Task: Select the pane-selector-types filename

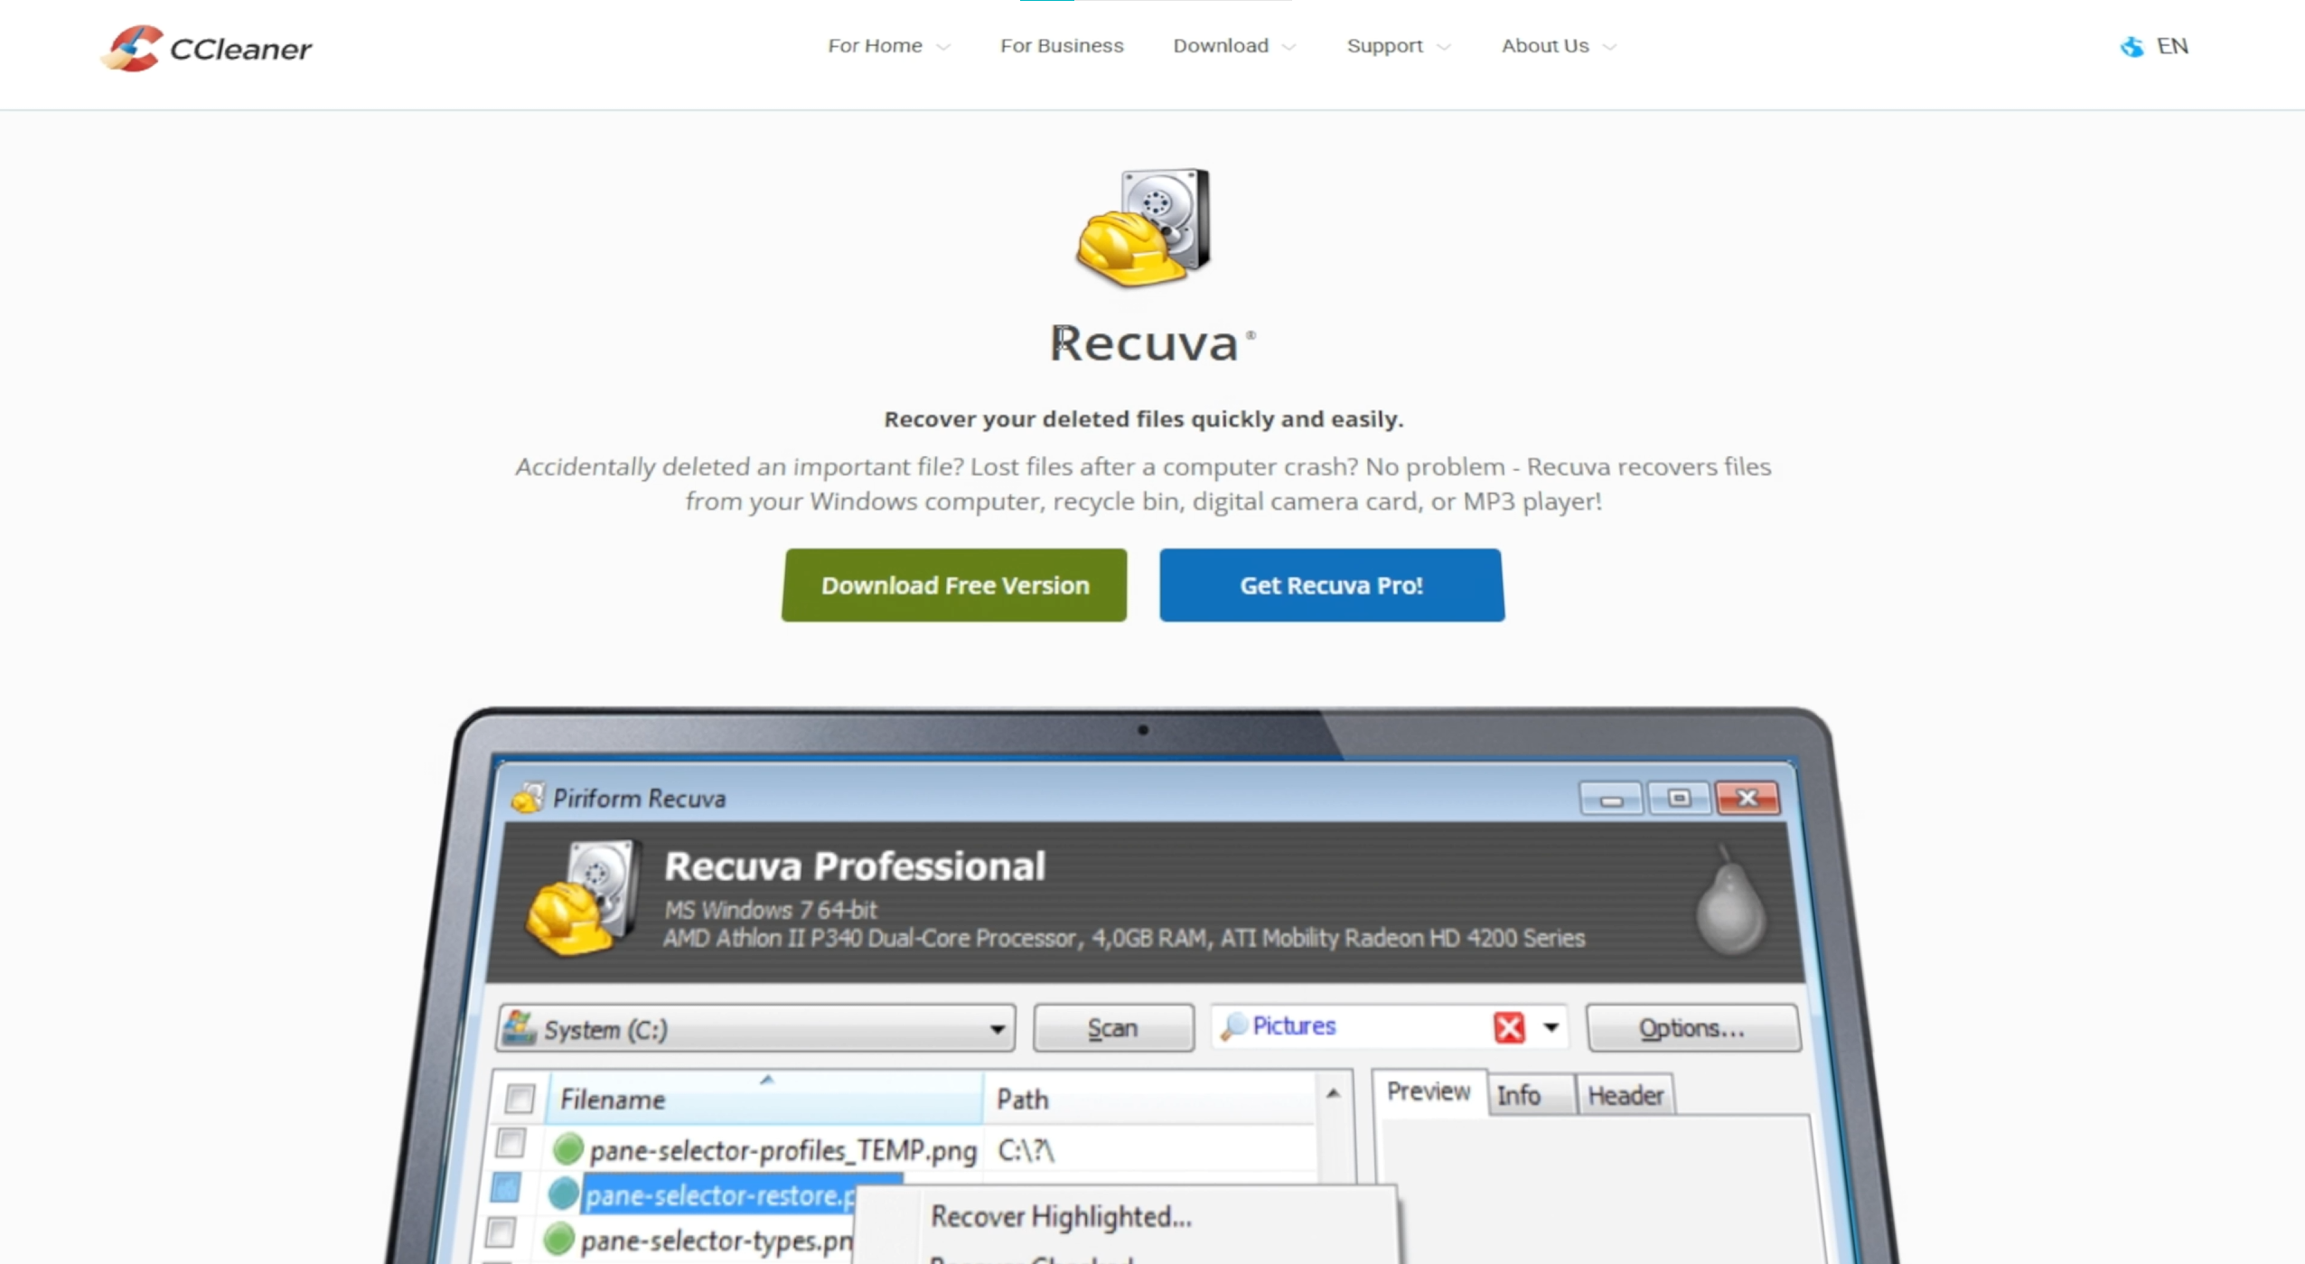Action: point(716,1241)
